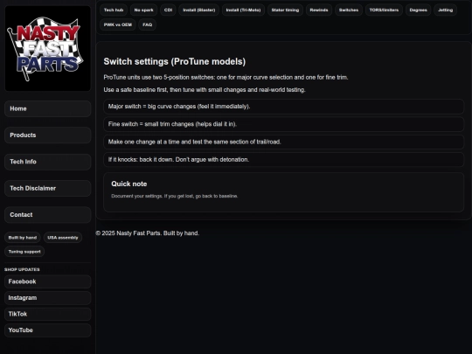This screenshot has height=354, width=472.
Task: Switch to the Stator timing tab
Action: click(x=285, y=10)
